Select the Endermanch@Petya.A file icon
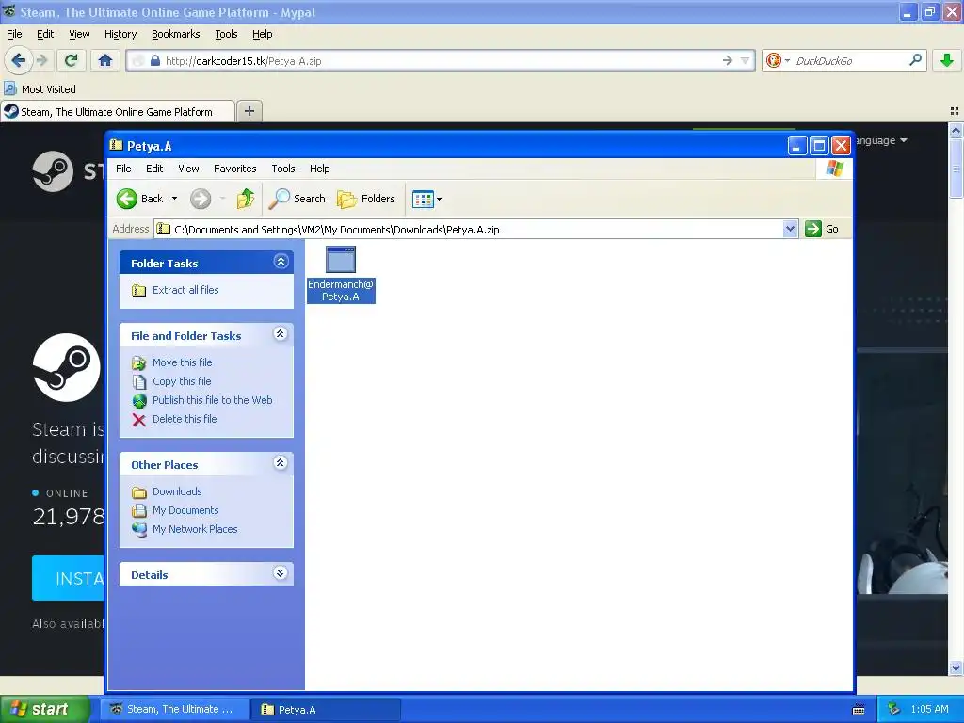 click(341, 274)
